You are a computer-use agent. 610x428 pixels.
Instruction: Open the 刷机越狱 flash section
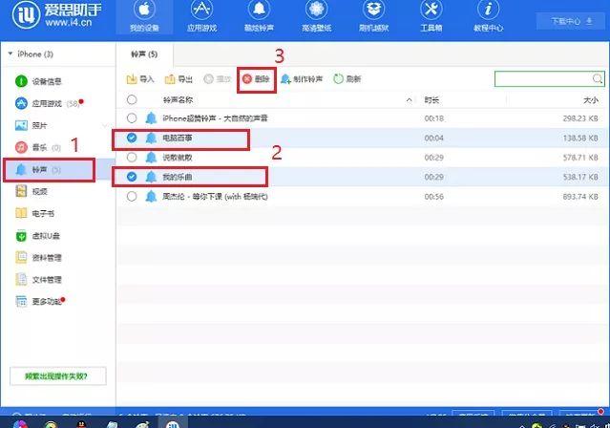373,16
